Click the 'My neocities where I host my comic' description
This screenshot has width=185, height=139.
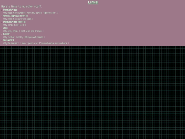point(31,13)
